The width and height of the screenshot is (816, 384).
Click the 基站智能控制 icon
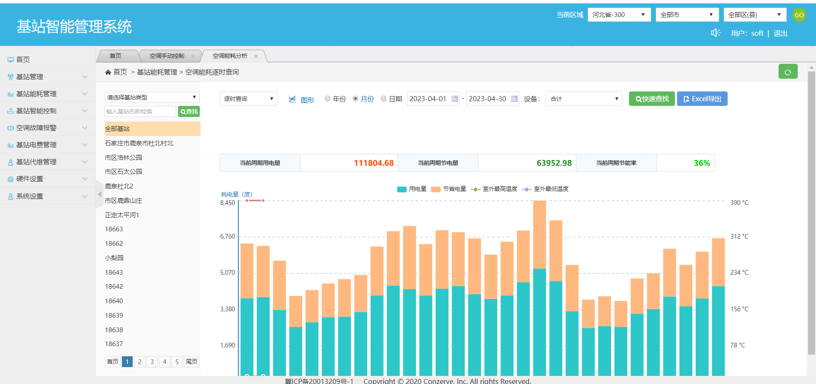pos(11,111)
